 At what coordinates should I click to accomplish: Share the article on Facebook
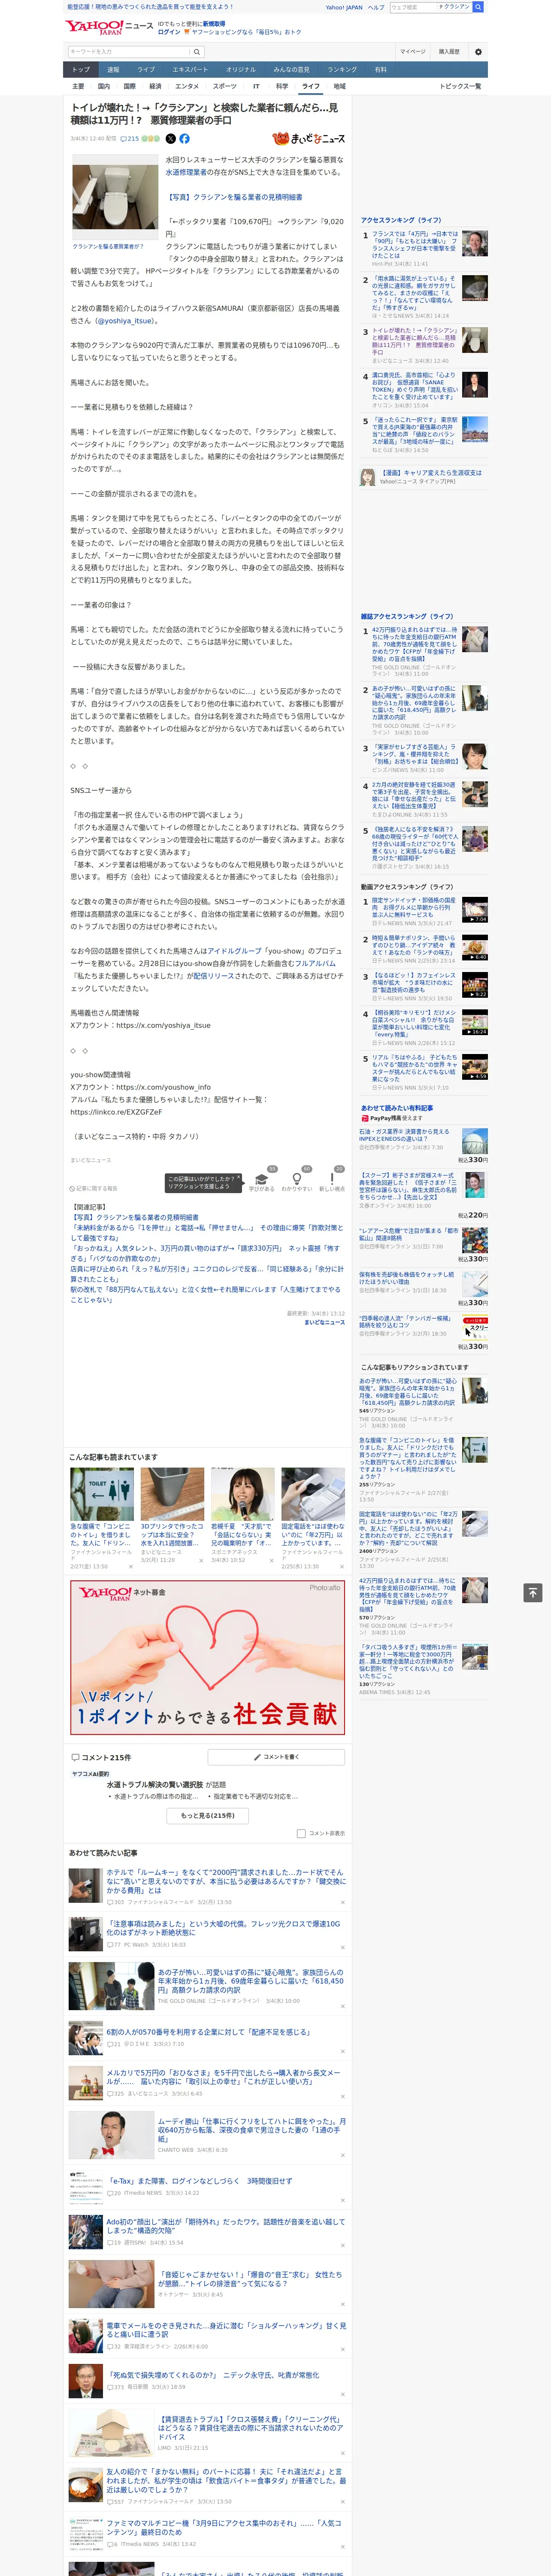point(184,139)
